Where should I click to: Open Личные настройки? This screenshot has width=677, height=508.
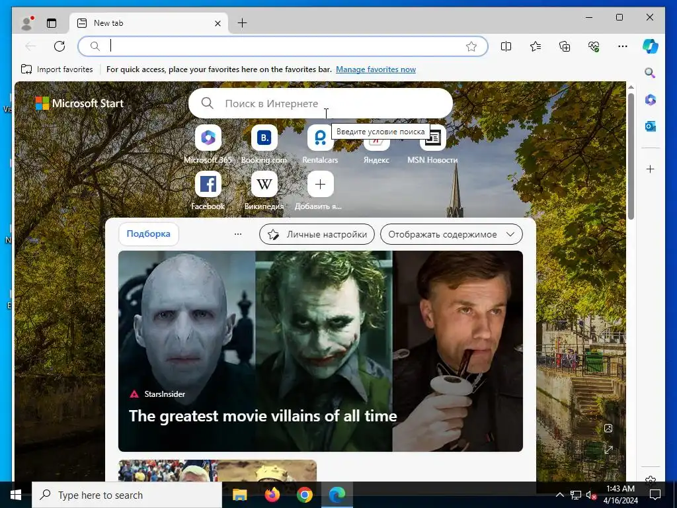click(x=317, y=234)
